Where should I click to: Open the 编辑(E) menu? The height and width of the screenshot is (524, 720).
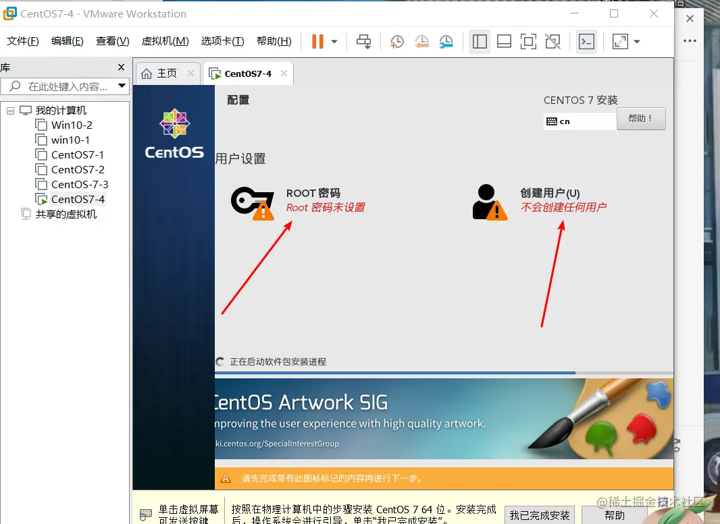tap(67, 41)
